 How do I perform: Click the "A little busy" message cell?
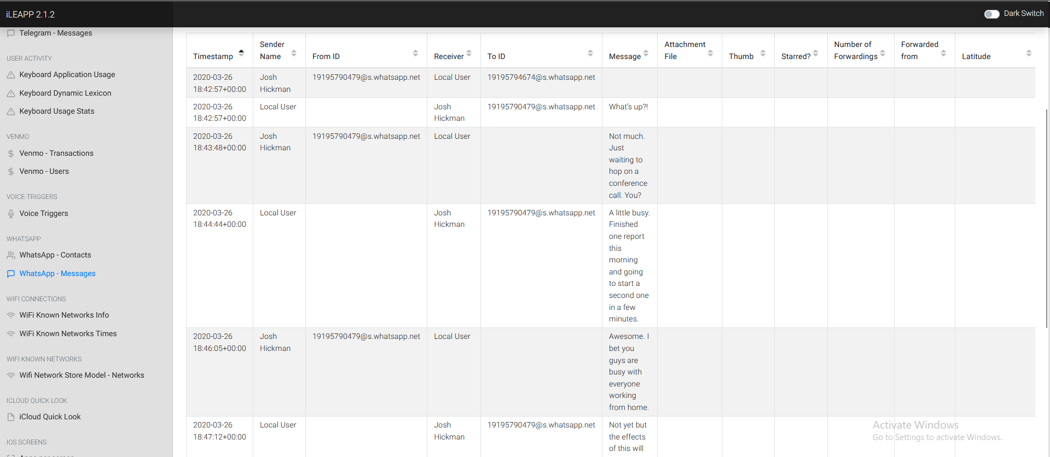pos(630,266)
